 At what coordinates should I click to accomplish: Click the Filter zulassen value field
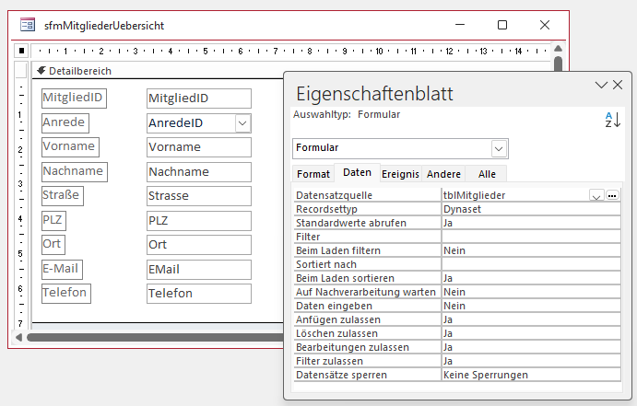(531, 361)
